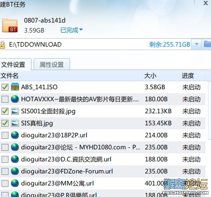
Task: Click the lock icon beside the download path
Action: (x=3, y=45)
